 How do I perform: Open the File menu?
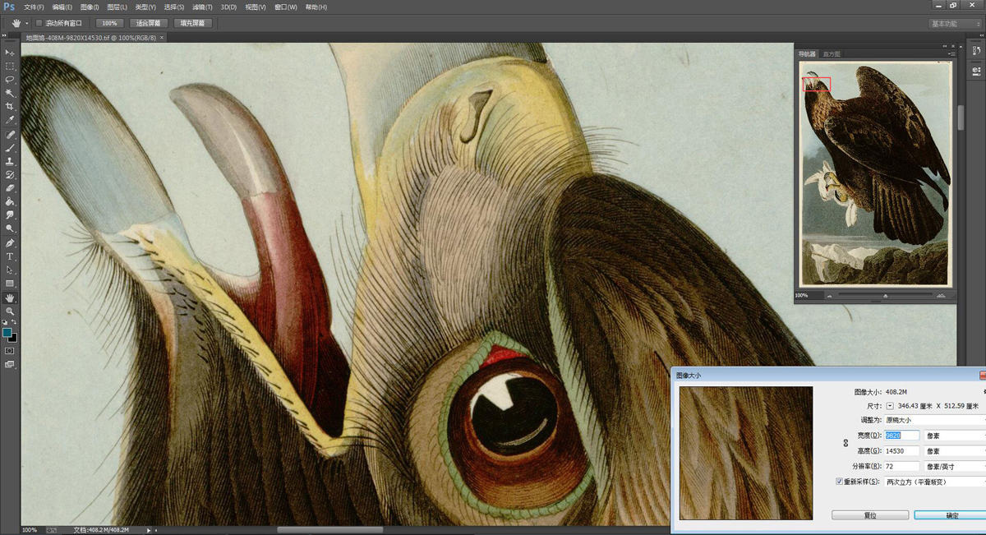pos(34,7)
